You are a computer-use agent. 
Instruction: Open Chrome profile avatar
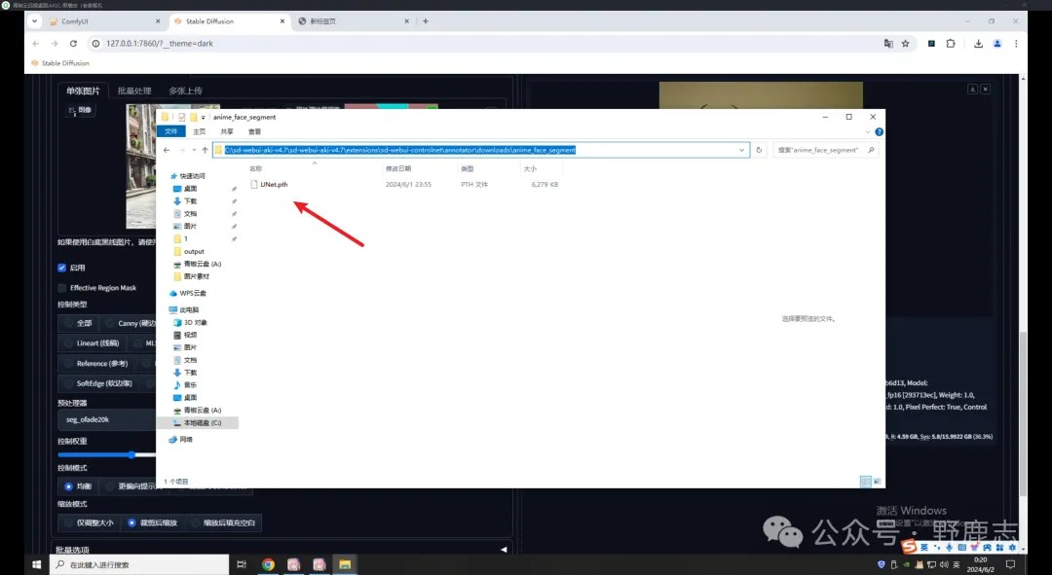click(x=997, y=44)
